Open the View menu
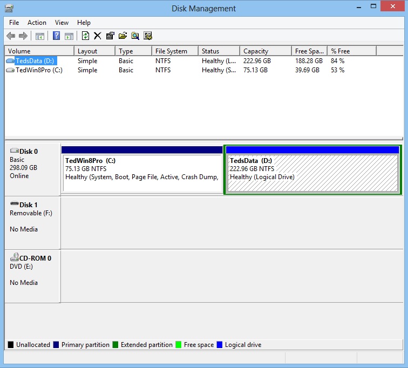The width and height of the screenshot is (408, 368). pos(62,23)
